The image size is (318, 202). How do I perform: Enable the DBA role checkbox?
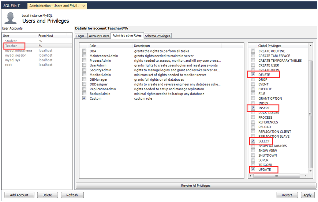(x=85, y=51)
